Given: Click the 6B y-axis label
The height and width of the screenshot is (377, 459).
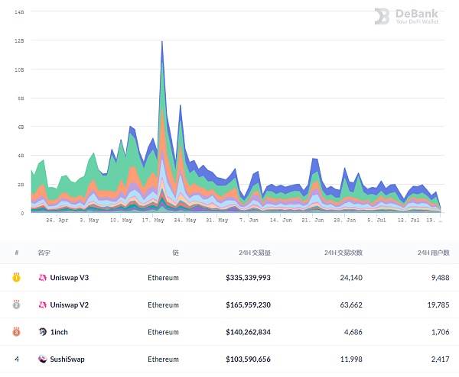Looking at the screenshot, I should [x=21, y=127].
